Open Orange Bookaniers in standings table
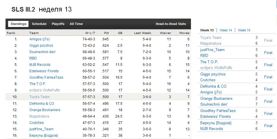Screen dimensions: 277x139 point(45,110)
